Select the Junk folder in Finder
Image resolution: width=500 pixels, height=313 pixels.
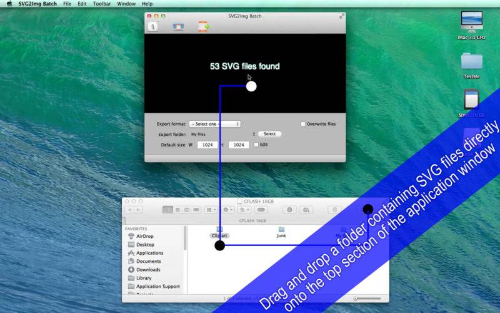[281, 232]
